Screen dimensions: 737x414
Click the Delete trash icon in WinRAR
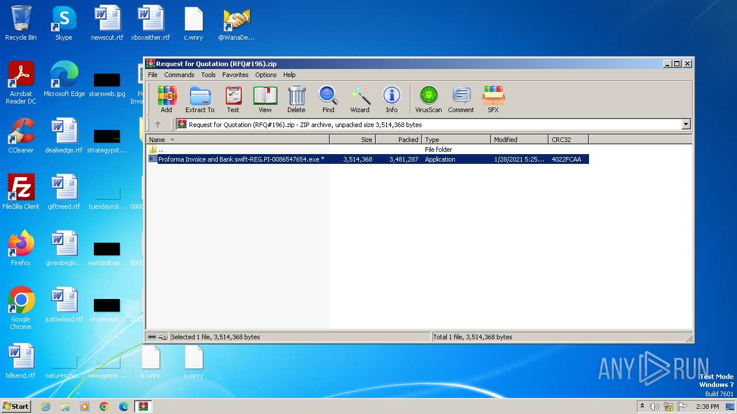[x=297, y=99]
